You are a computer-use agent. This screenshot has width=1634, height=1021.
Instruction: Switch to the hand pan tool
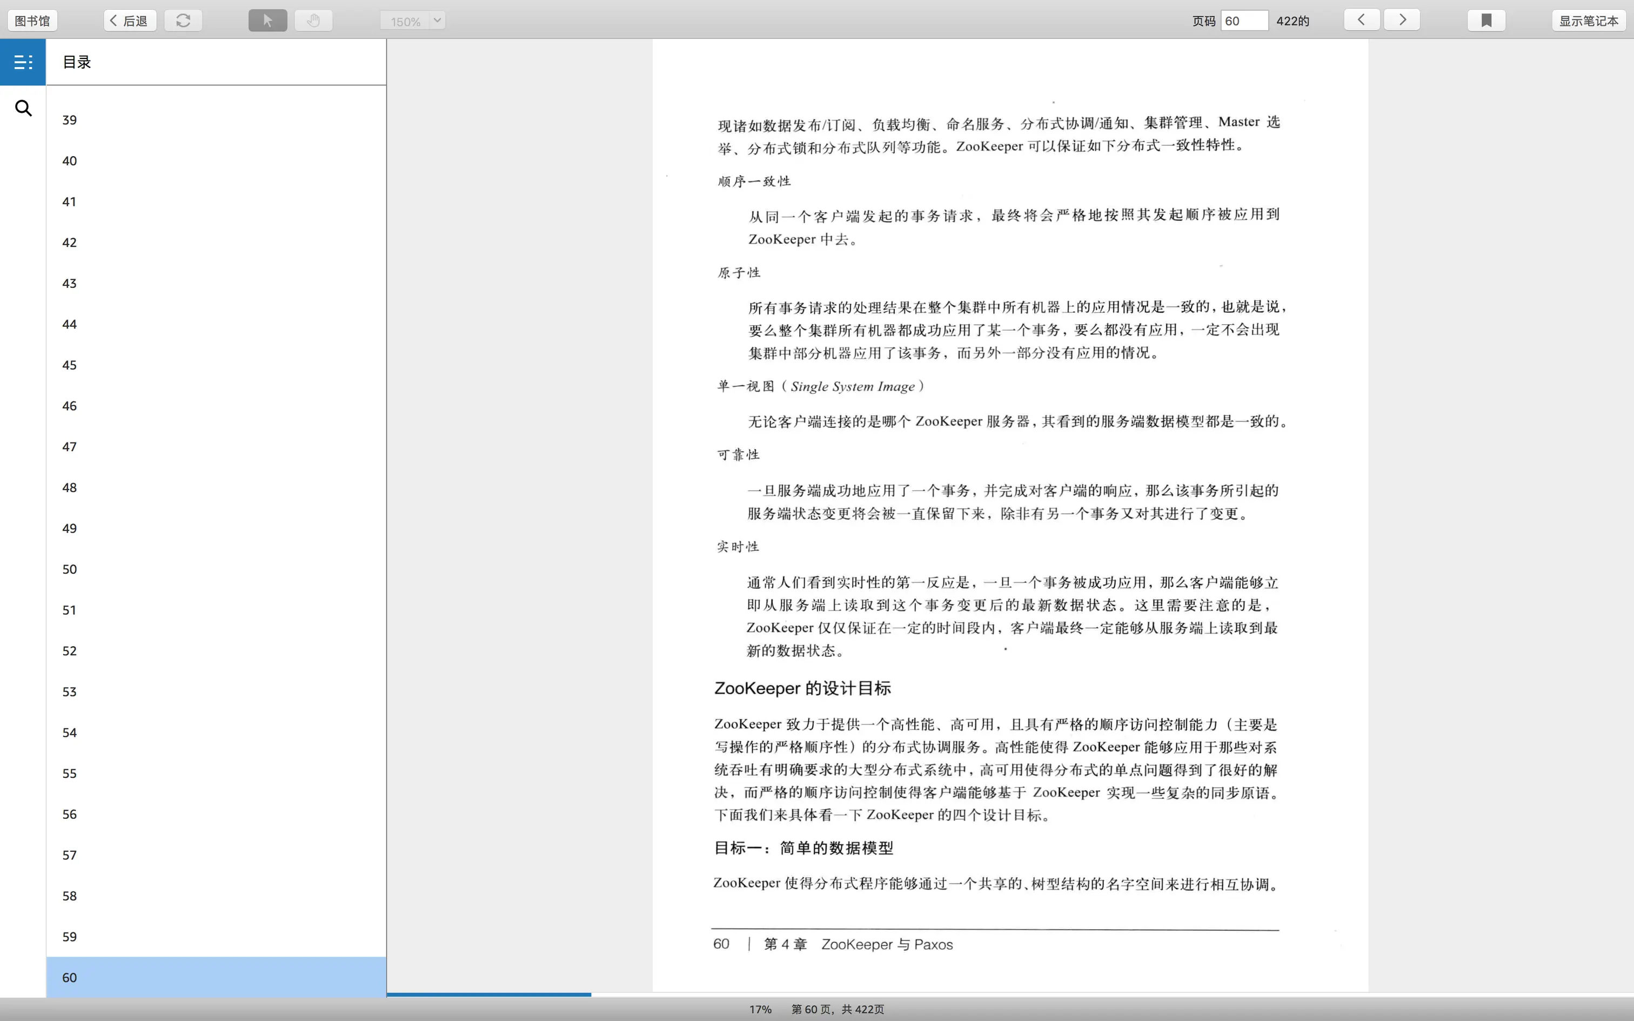coord(313,21)
